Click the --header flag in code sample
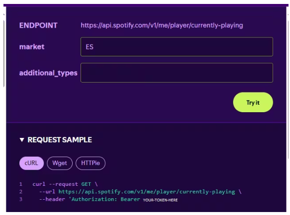The width and height of the screenshot is (290, 215). pos(52,199)
